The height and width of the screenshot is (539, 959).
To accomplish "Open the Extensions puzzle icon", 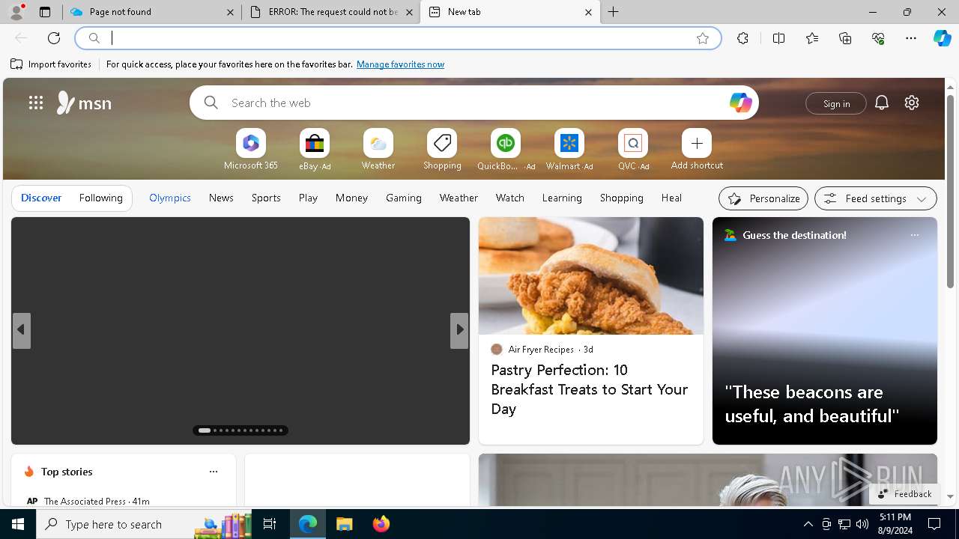I will click(x=742, y=38).
